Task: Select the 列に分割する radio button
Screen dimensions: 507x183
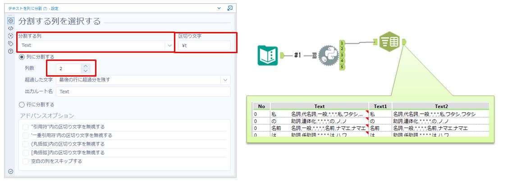Action: pyautogui.click(x=22, y=57)
